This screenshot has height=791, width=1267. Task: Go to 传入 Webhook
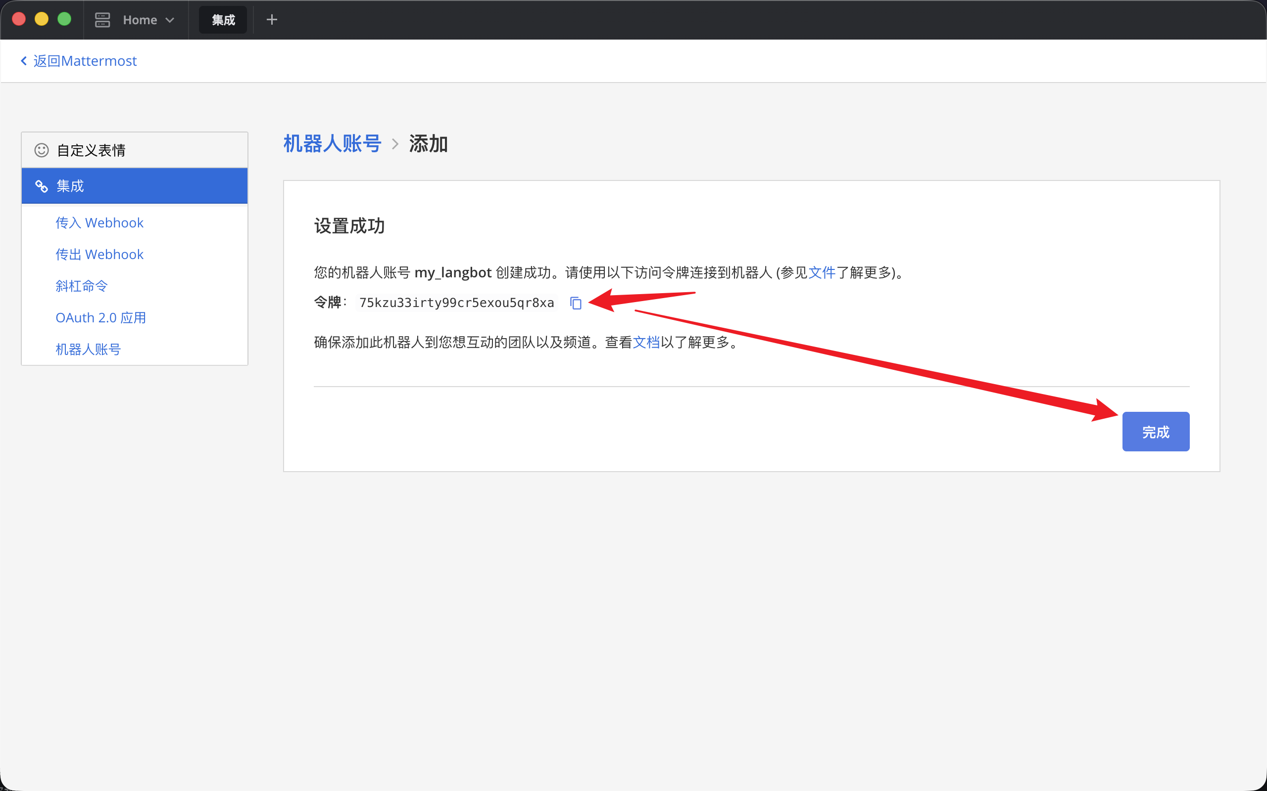pyautogui.click(x=99, y=223)
